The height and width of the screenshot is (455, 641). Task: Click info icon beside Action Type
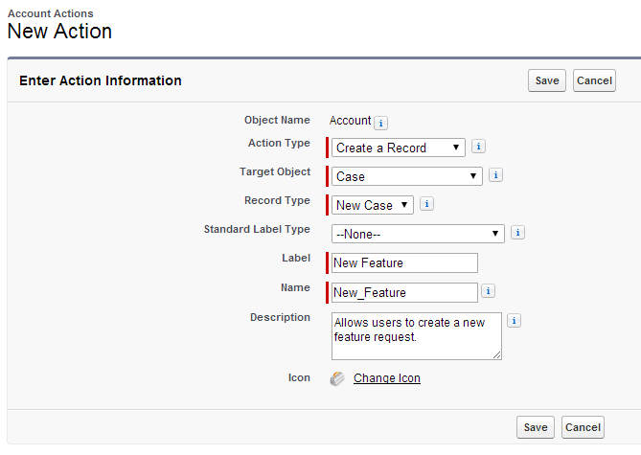[x=479, y=147]
